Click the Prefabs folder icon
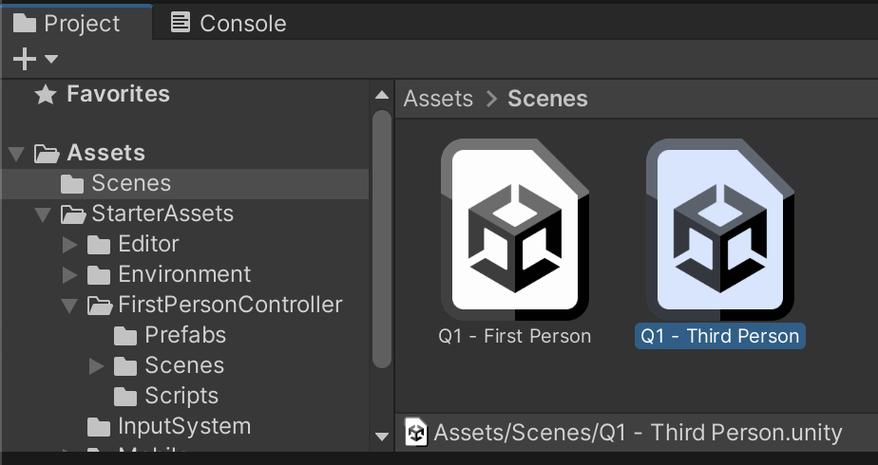Screen dimensions: 878x465 click(x=125, y=335)
